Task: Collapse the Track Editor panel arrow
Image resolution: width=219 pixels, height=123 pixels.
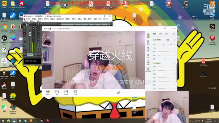Action: pyautogui.click(x=24, y=23)
